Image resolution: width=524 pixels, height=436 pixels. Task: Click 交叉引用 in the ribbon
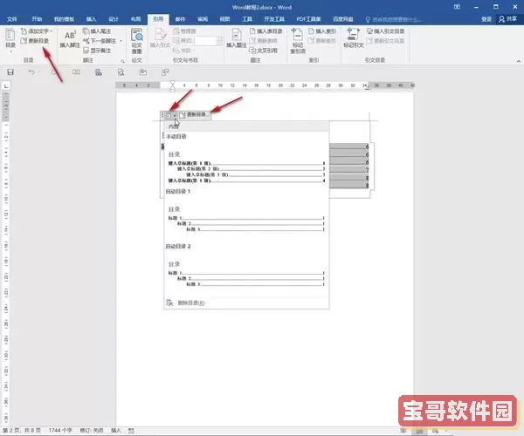pos(264,51)
